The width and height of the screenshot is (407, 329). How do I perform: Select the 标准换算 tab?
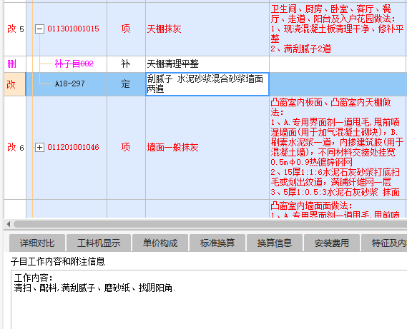217,243
